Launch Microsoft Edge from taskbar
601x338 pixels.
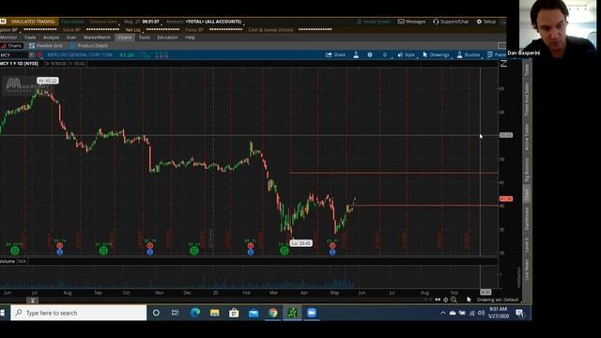[x=195, y=313]
